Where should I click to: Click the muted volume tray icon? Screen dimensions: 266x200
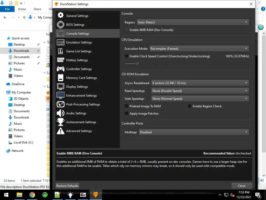(x=232, y=195)
